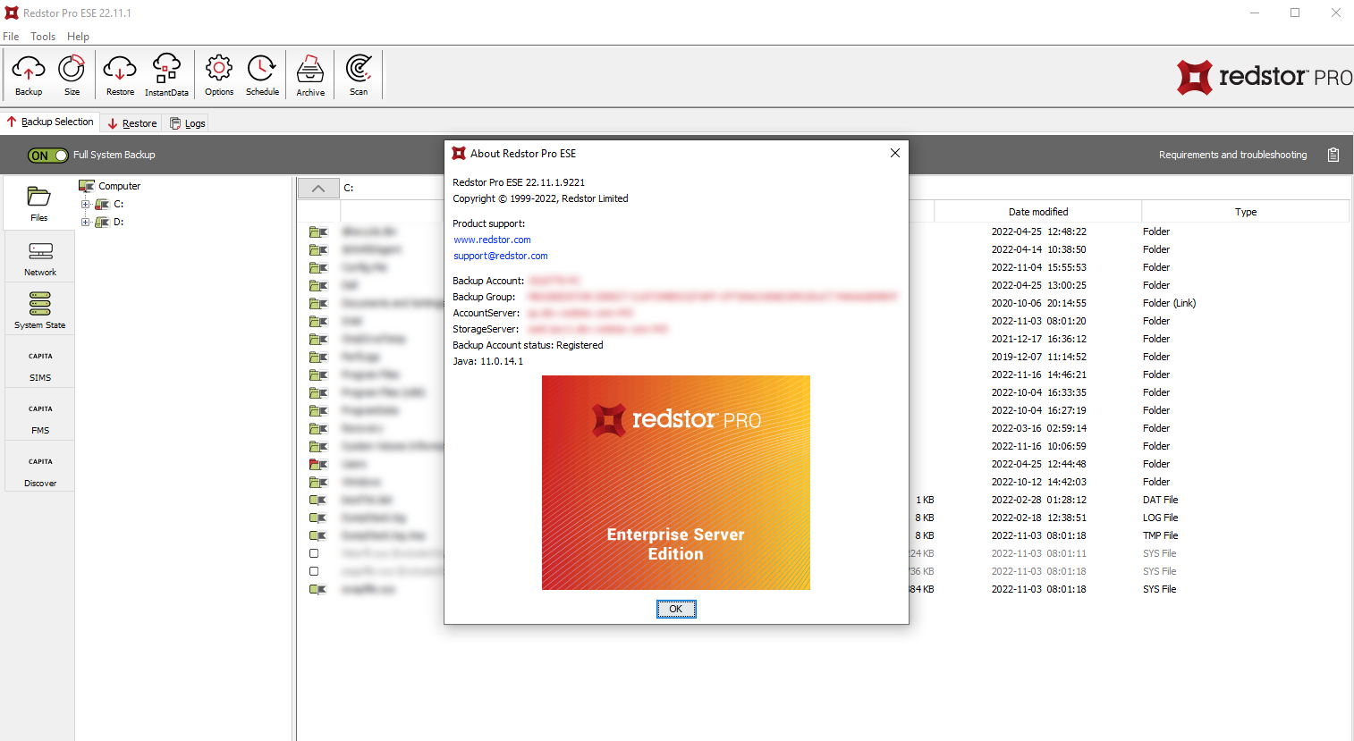Screen dimensions: 1354x741
Task: Toggle selection flag for 2022-04-25 12:48:22 folder
Action: [318, 232]
